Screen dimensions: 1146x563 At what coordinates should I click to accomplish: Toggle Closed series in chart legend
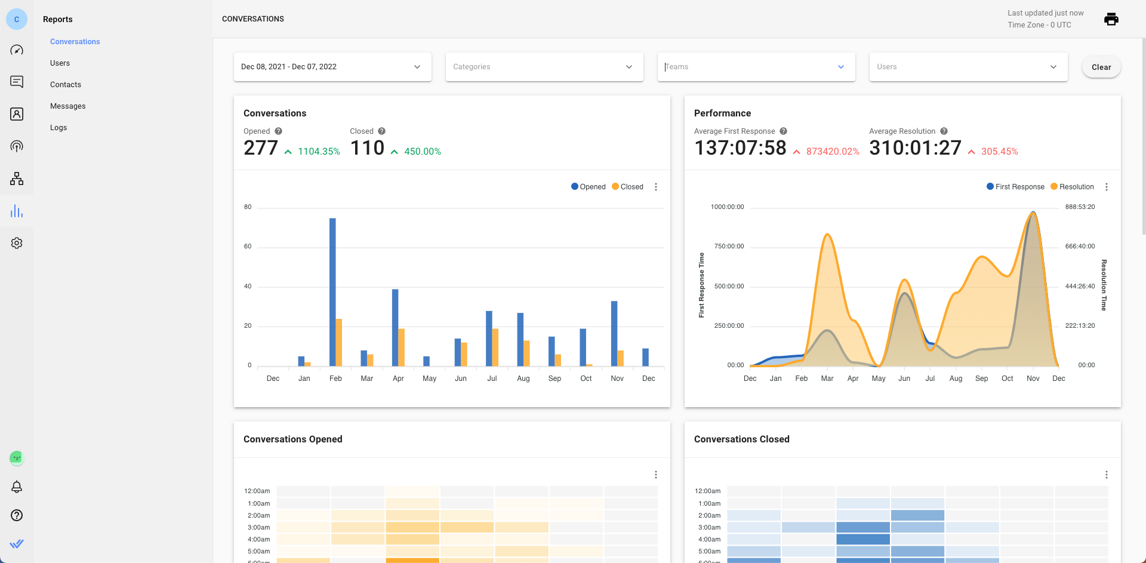point(628,187)
